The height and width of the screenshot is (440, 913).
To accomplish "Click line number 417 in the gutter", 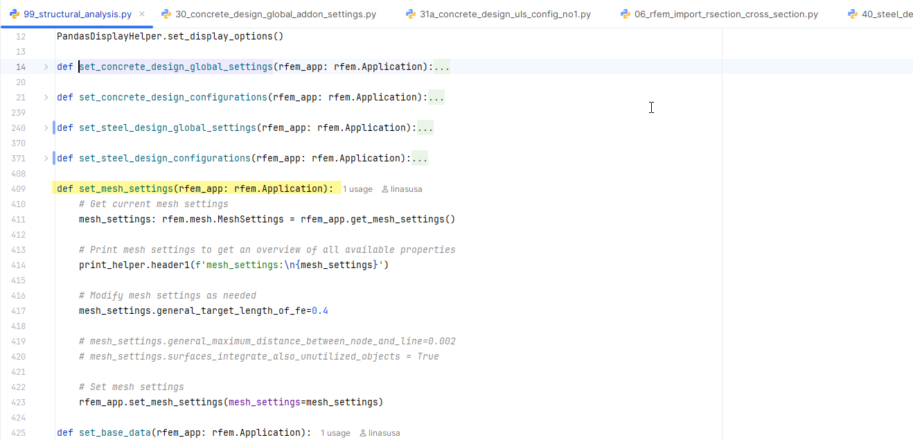I will 19,310.
